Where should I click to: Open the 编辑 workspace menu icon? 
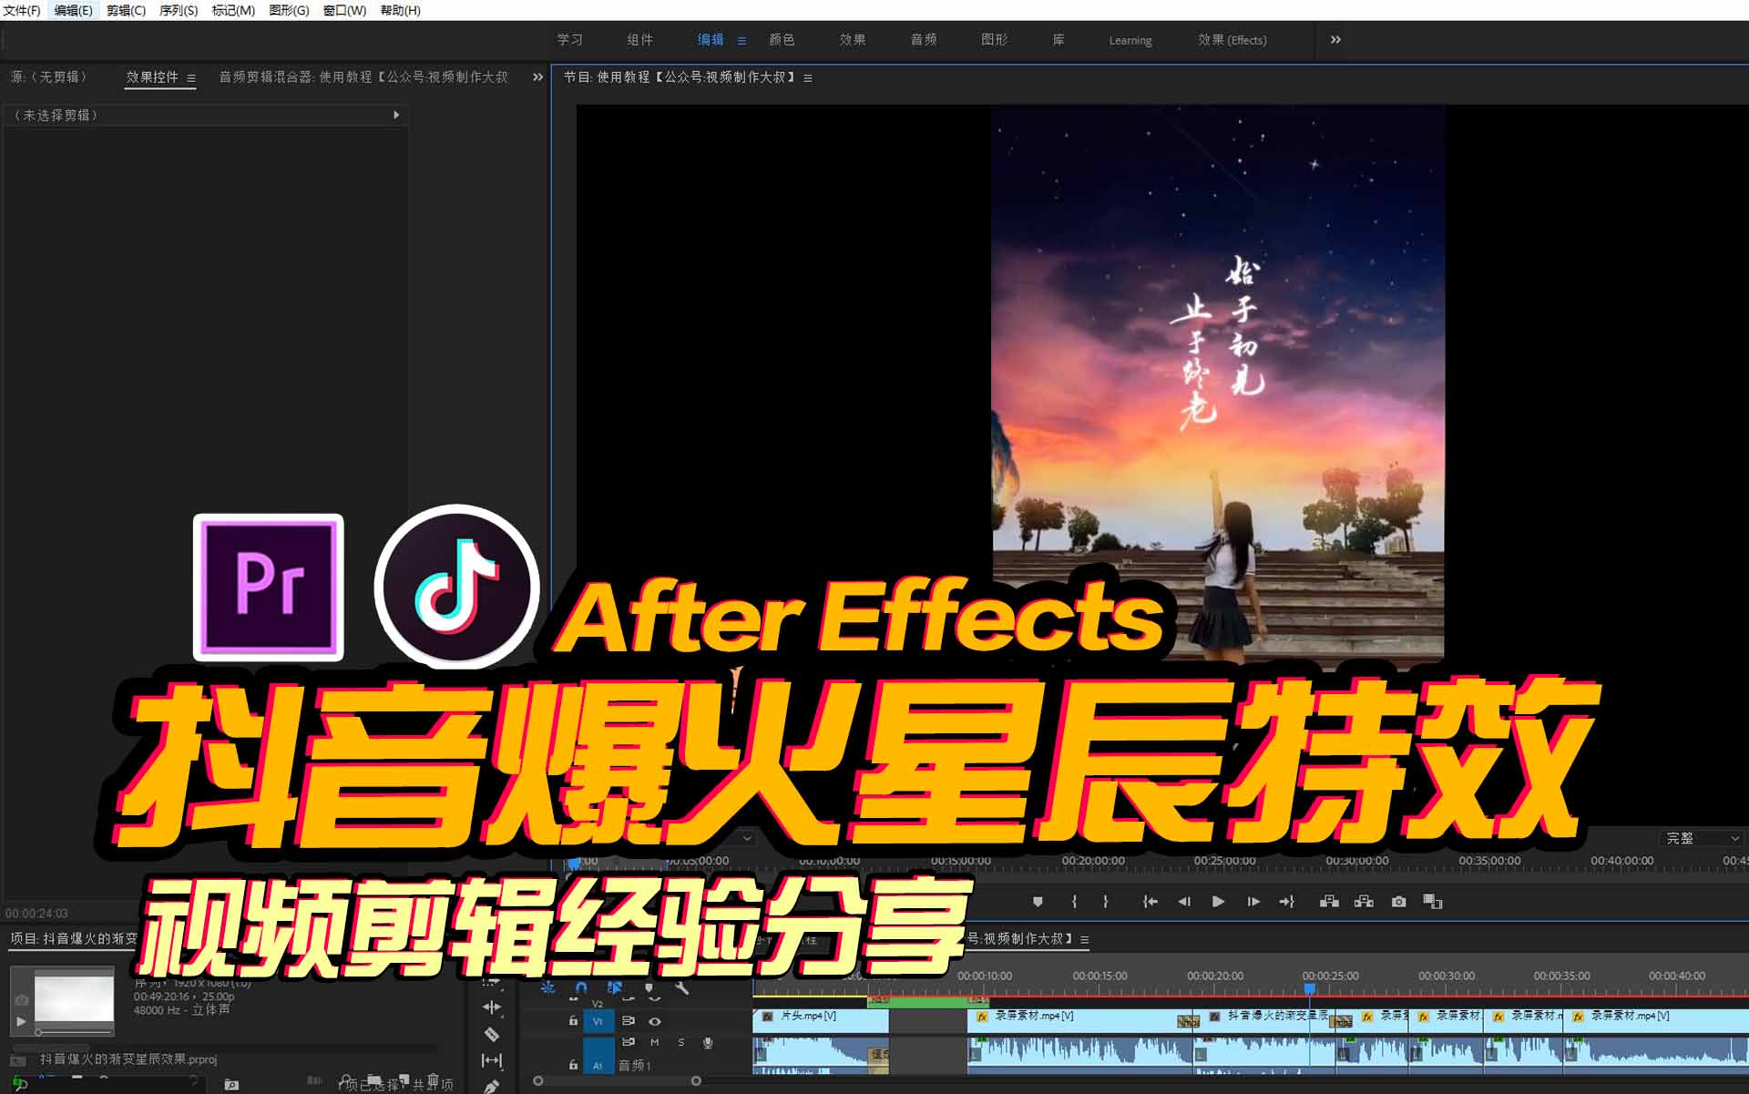(742, 41)
